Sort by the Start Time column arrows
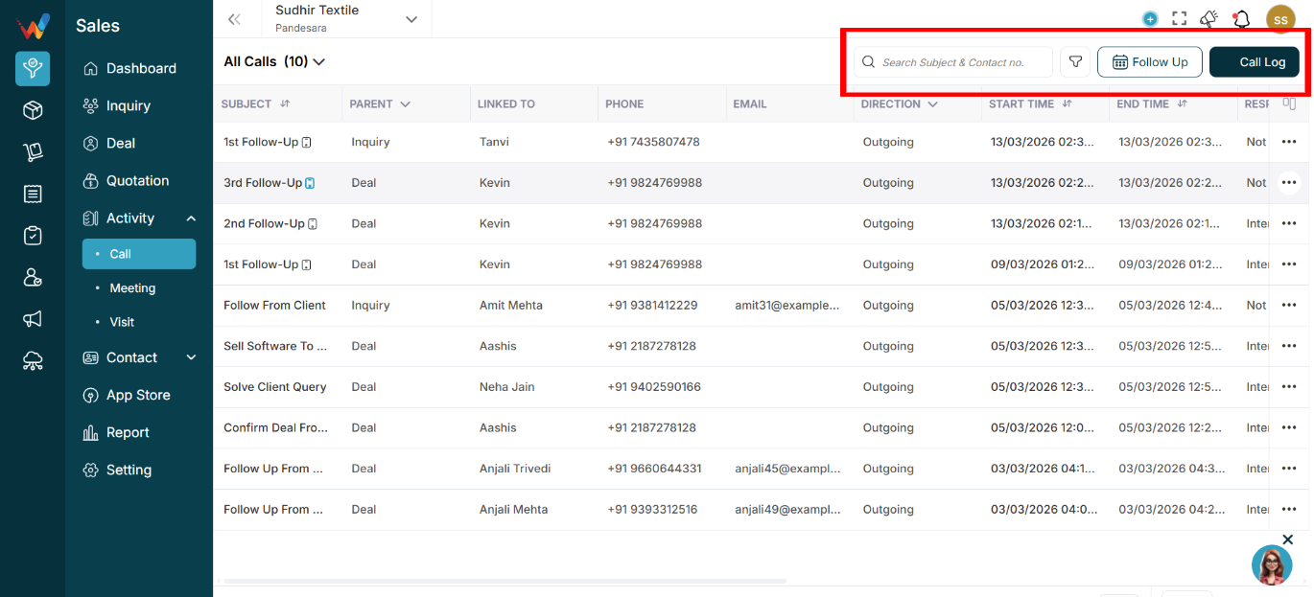Image resolution: width=1314 pixels, height=597 pixels. [x=1068, y=103]
